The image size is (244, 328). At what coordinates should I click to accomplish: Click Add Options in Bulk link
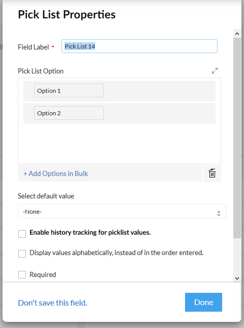click(x=55, y=173)
